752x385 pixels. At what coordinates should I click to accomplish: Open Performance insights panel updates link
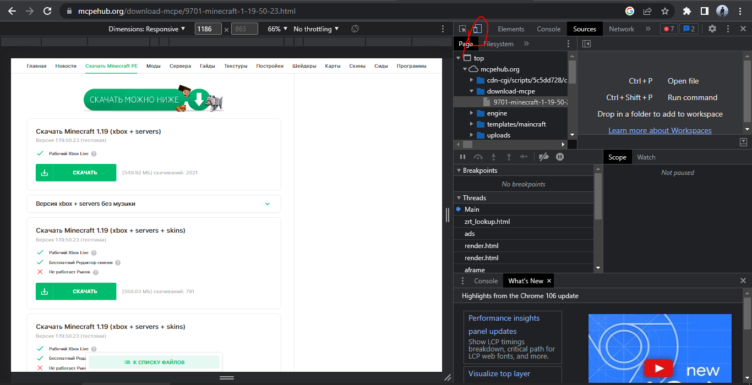[504, 324]
